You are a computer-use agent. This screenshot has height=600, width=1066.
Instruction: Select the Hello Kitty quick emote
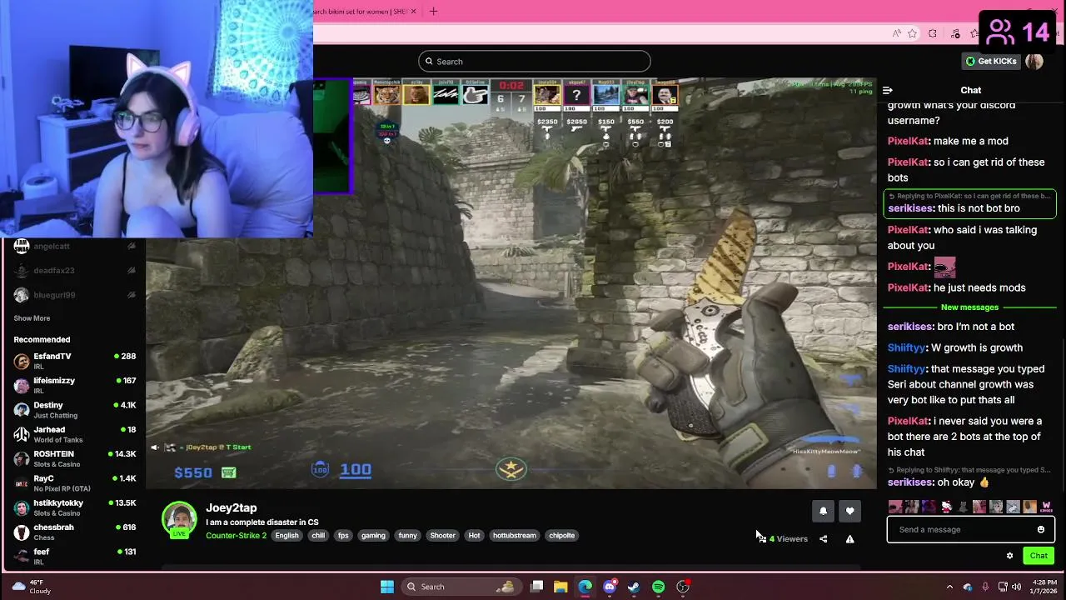pos(946,507)
